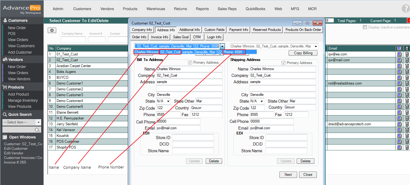Switch to the Payment Info tab
410x185 pixels.
[239, 30]
